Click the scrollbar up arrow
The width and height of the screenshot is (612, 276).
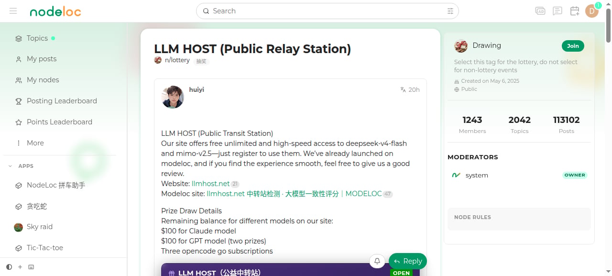tap(608, 3)
